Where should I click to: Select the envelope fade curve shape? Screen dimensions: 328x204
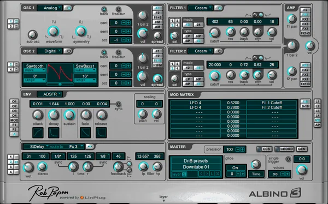click(85, 133)
